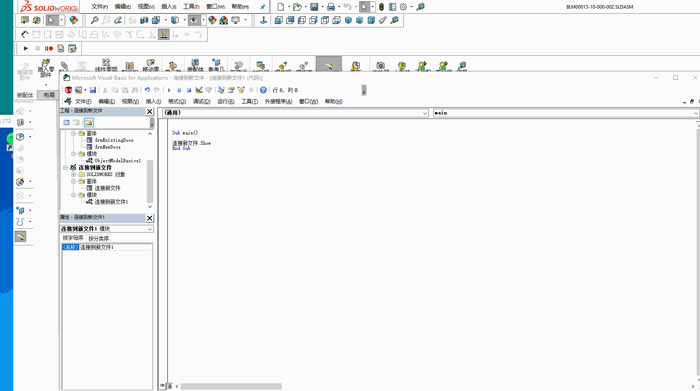The image size is (700, 391).
Task: Toggle Full Module View at the code pane bottom
Action: point(170,386)
